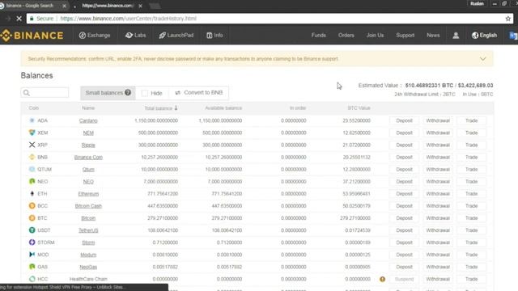Viewport: 518px width, 291px height.
Task: Click the HCC warning exclamation icon
Action: (x=382, y=279)
